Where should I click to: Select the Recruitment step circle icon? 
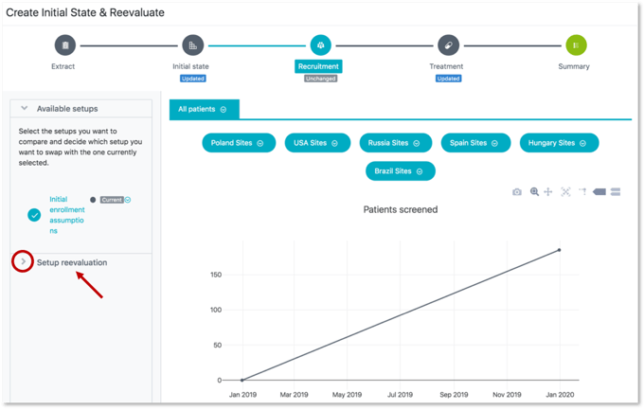(320, 45)
